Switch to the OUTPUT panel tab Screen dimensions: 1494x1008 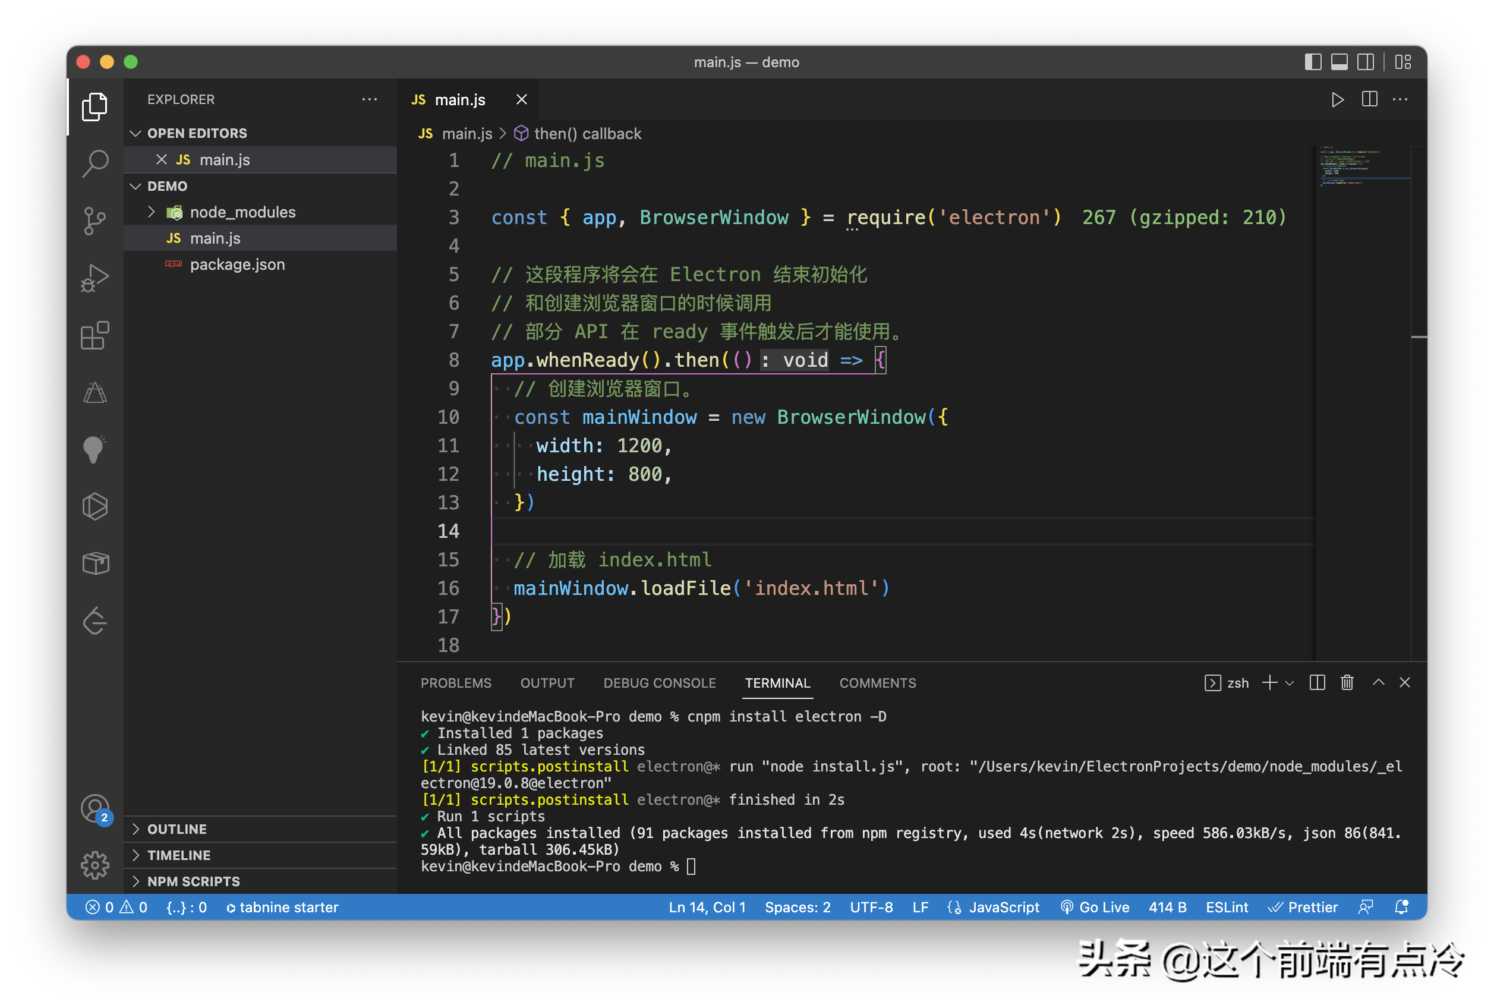tap(547, 683)
